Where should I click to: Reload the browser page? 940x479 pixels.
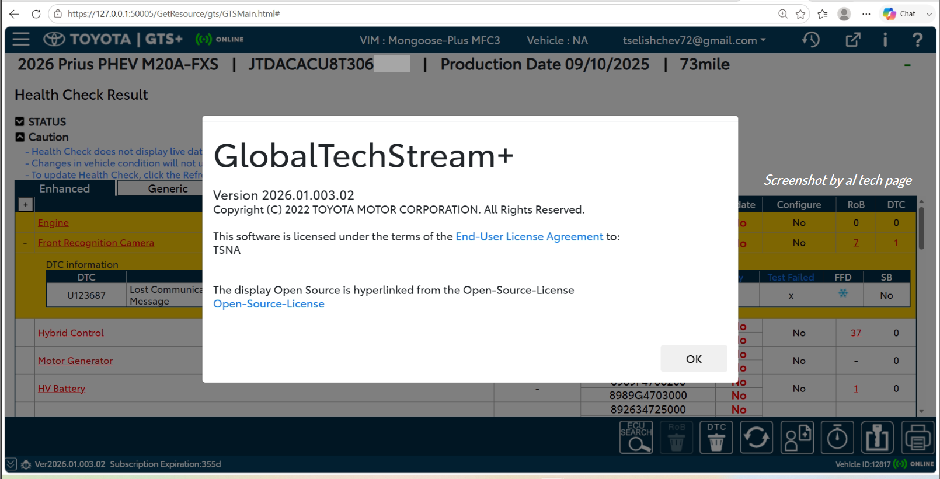pyautogui.click(x=36, y=14)
